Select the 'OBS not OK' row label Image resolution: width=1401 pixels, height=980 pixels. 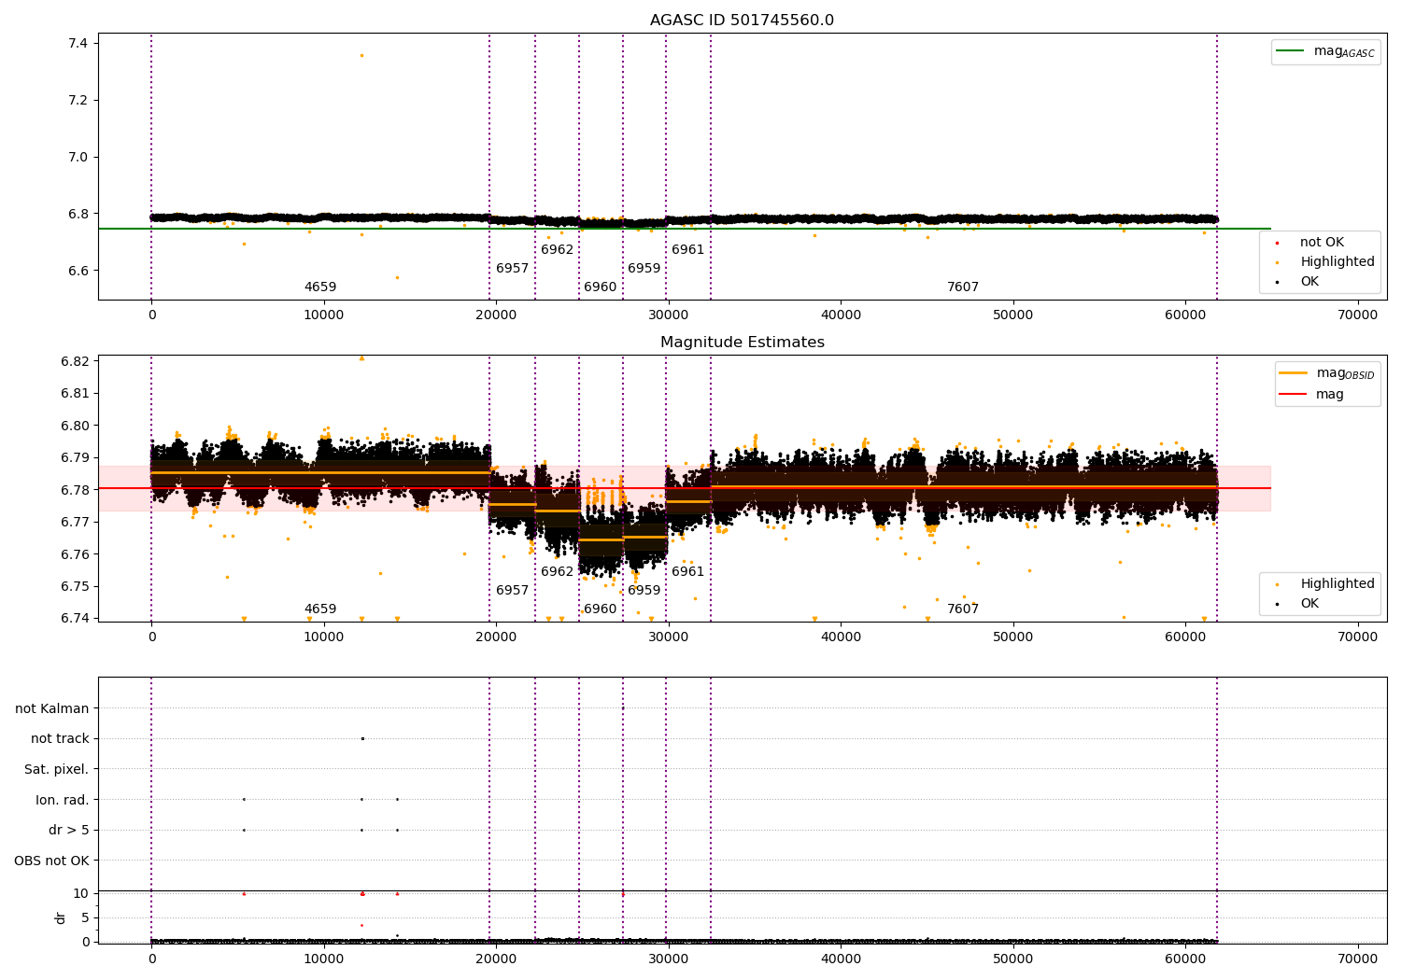[x=52, y=861]
